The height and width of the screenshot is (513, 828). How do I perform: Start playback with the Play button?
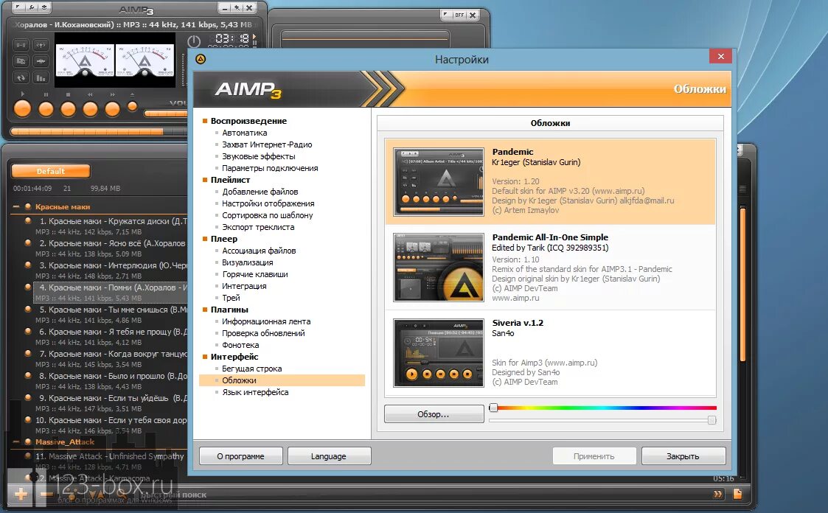22,109
